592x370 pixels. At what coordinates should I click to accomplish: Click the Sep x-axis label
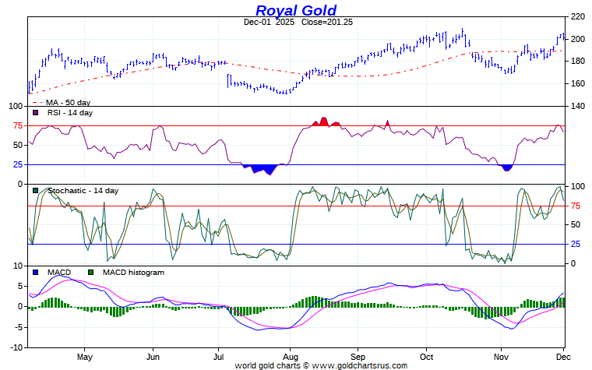click(x=358, y=357)
